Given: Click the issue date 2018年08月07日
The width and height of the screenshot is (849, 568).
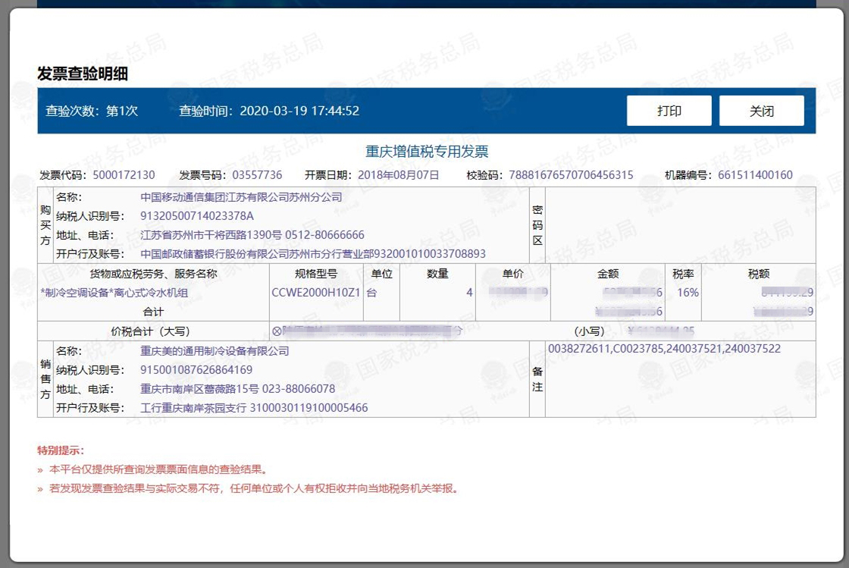Looking at the screenshot, I should 398,175.
